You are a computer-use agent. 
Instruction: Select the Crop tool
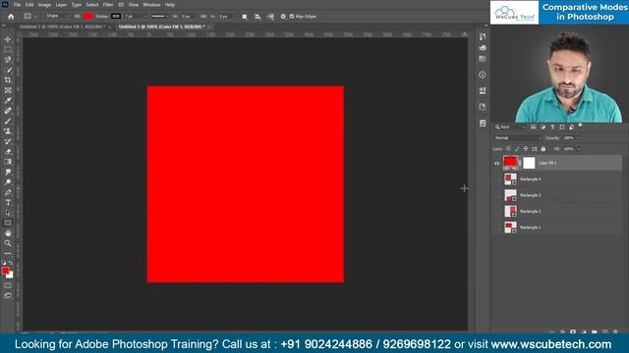tap(8, 80)
